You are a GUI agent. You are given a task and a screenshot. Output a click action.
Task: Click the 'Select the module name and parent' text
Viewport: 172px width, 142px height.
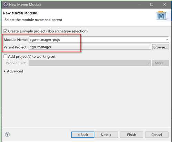coord(33,20)
